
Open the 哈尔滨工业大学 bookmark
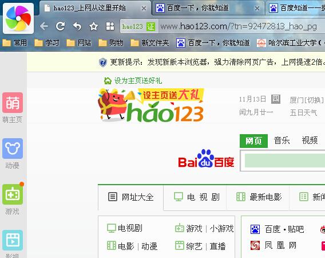291,43
